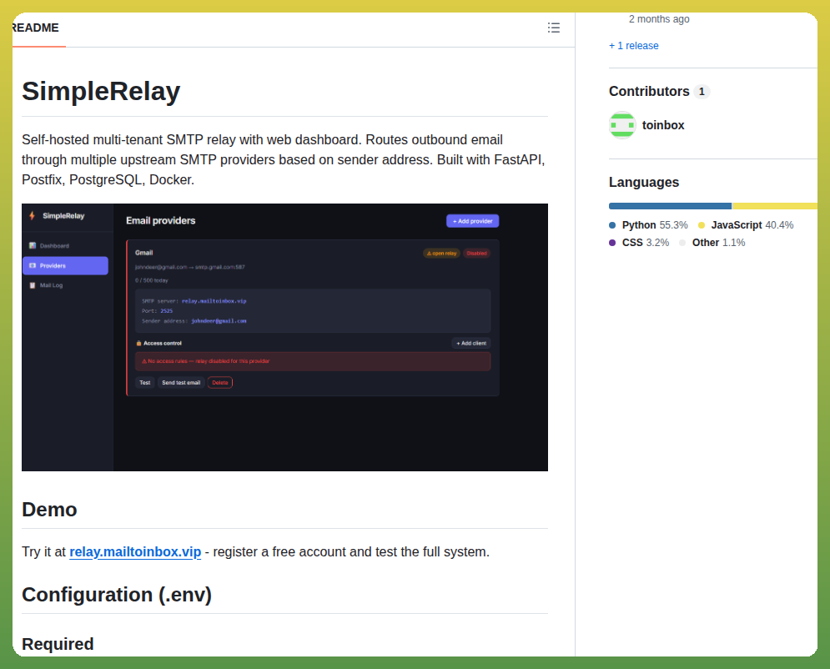The height and width of the screenshot is (669, 830).
Task: Click the contributors count badge '1'
Action: coord(702,92)
